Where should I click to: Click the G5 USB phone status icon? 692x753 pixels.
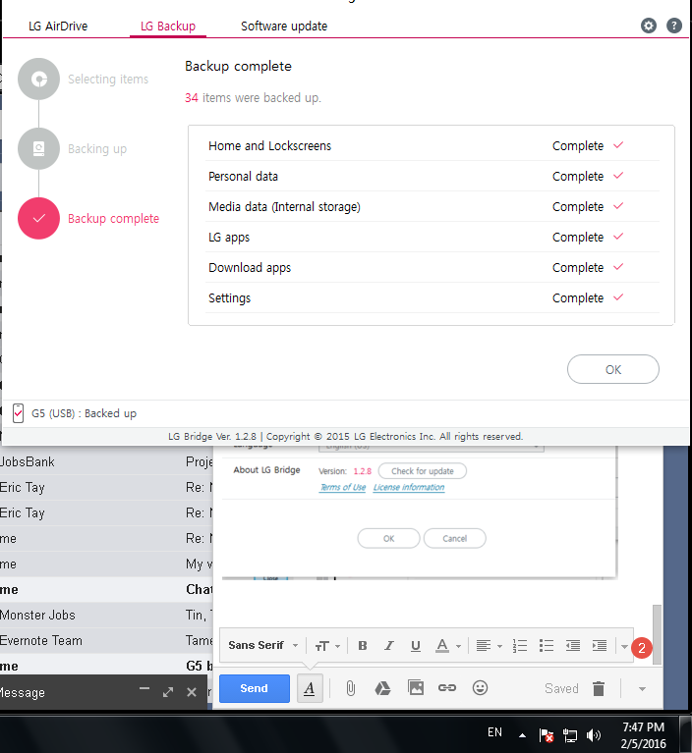point(19,413)
